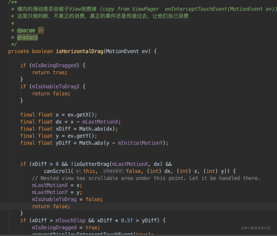
Task: Click Math.abs(dx) expression
Action: (x=97, y=129)
